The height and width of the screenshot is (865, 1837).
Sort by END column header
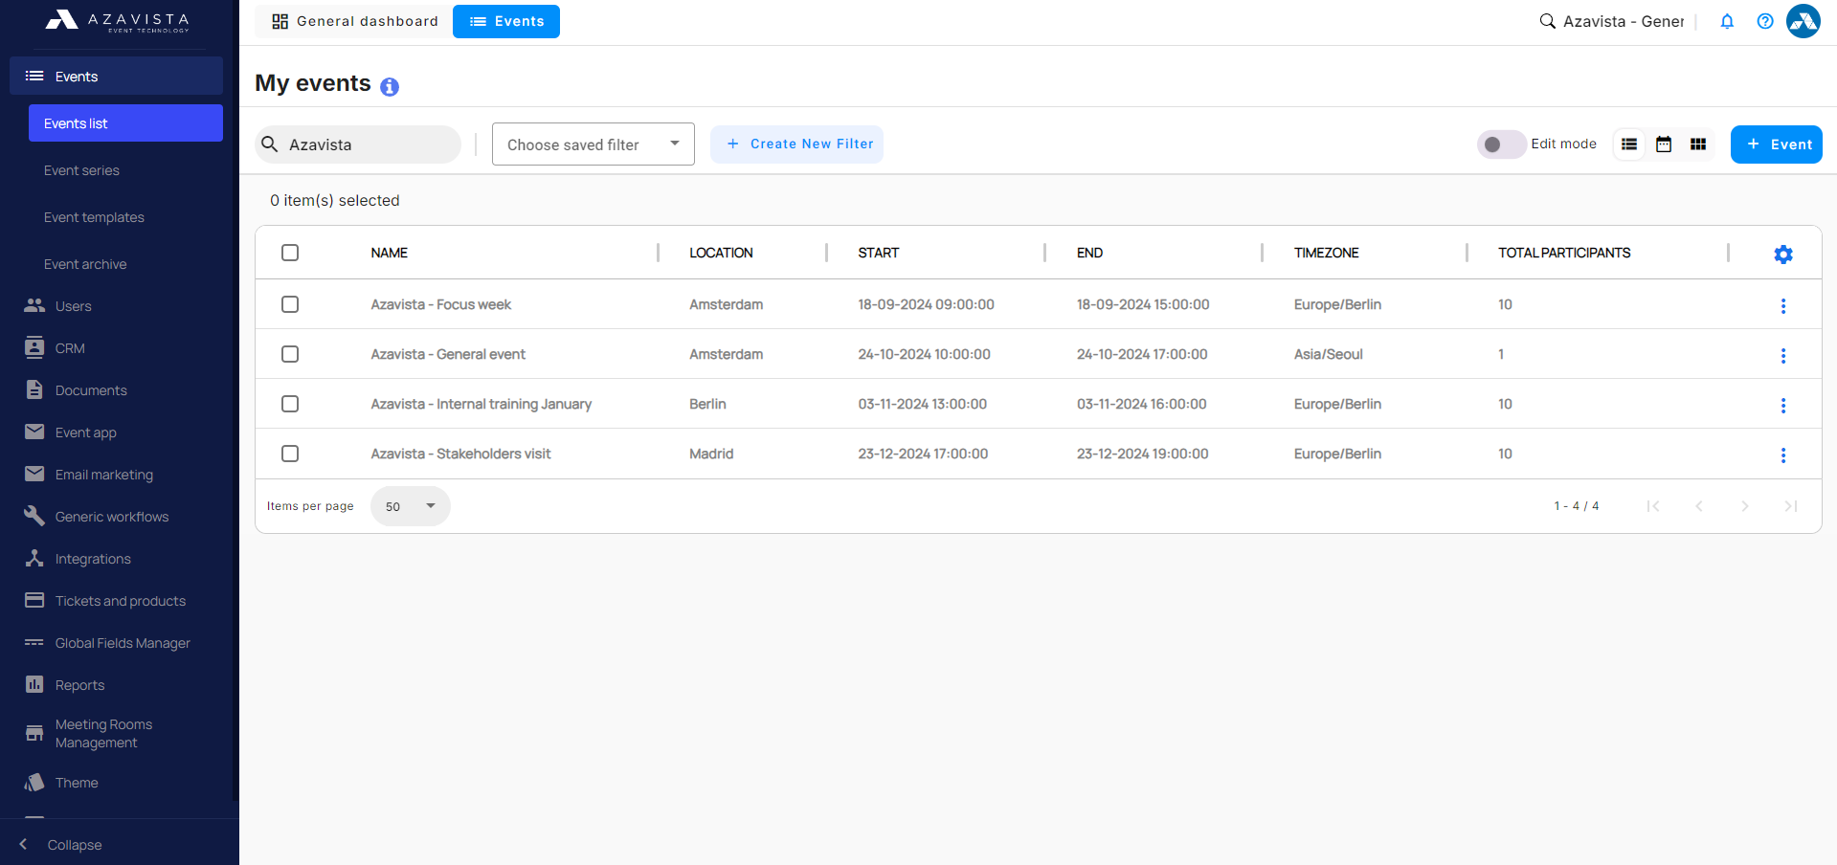pyautogui.click(x=1089, y=253)
